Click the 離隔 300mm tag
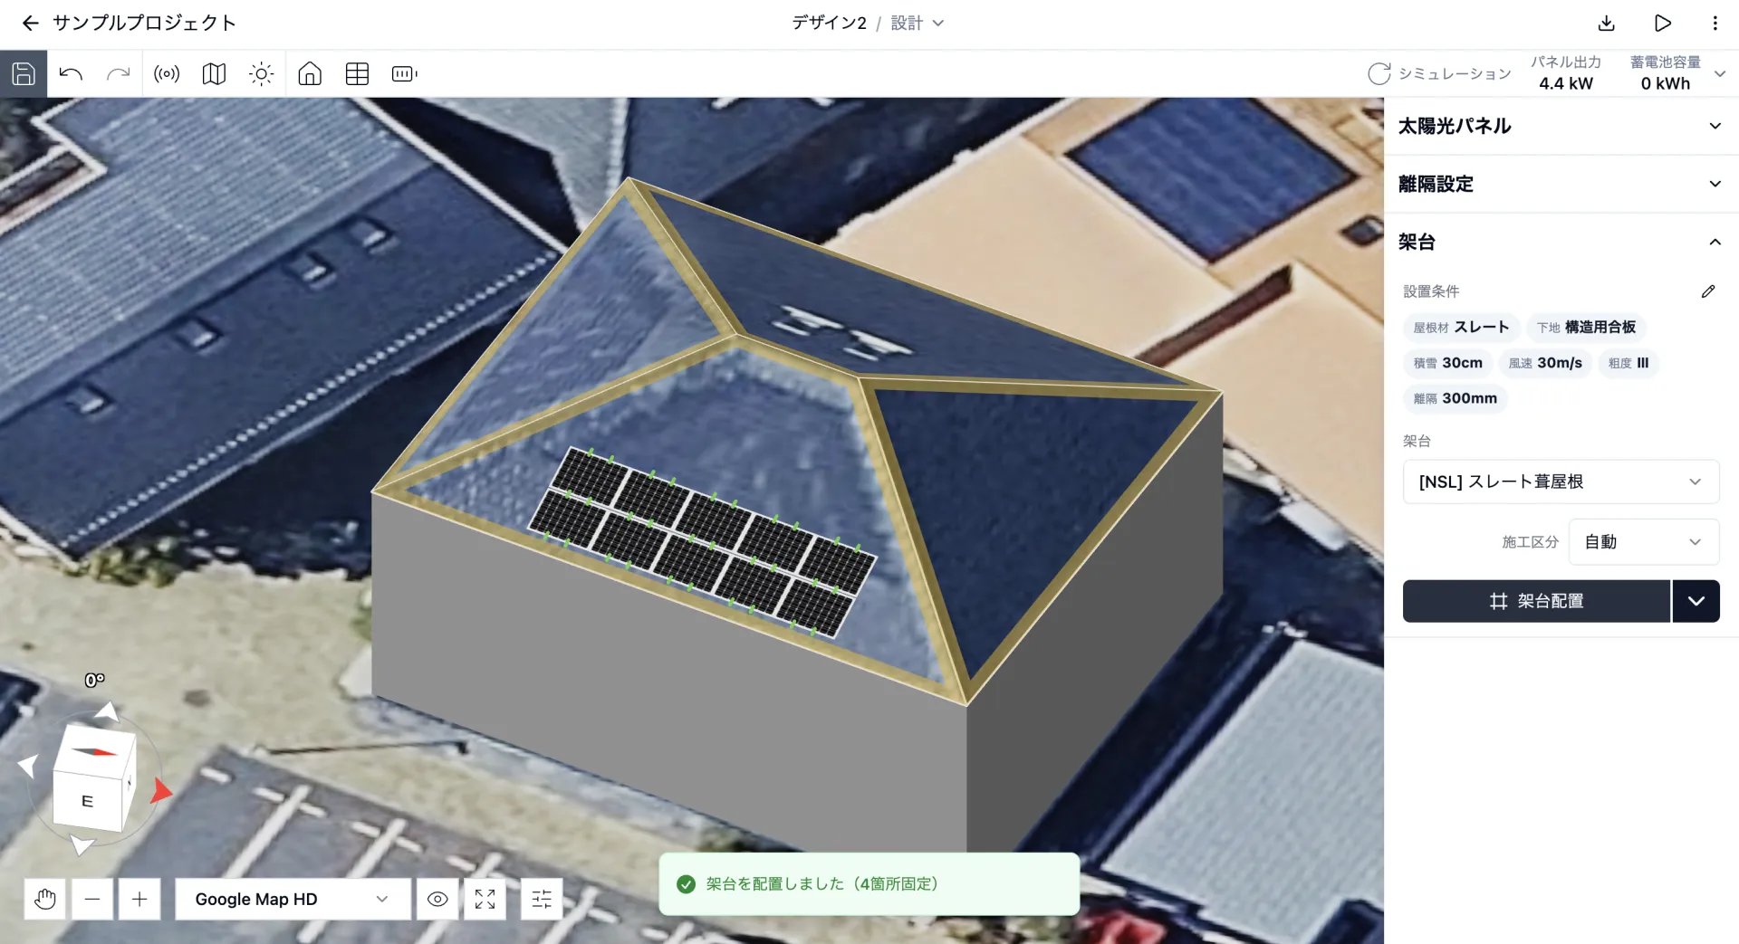 1455,398
